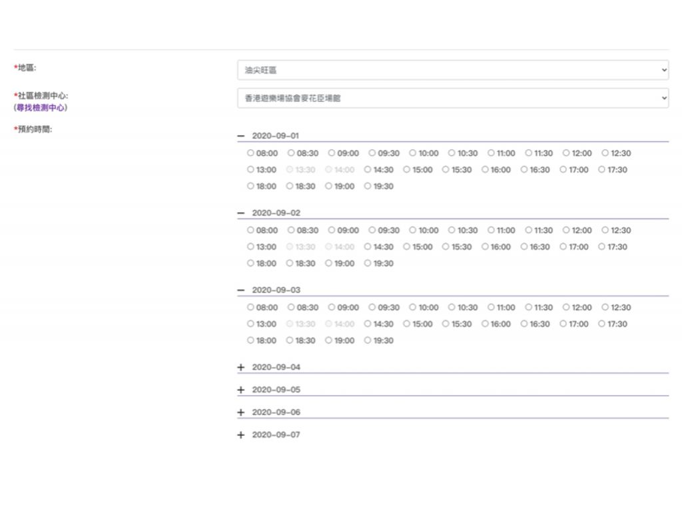Open the 地區 district dropdown
The height and width of the screenshot is (511, 682).
pos(452,70)
